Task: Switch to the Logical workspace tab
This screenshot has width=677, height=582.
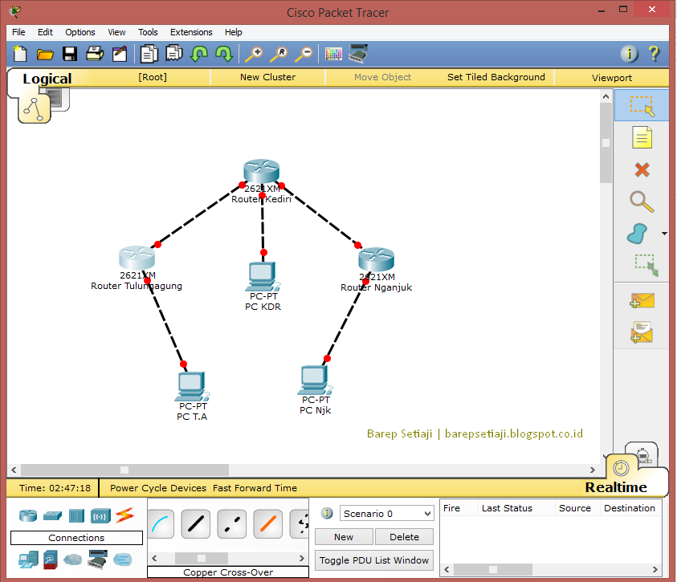Action: coord(47,79)
